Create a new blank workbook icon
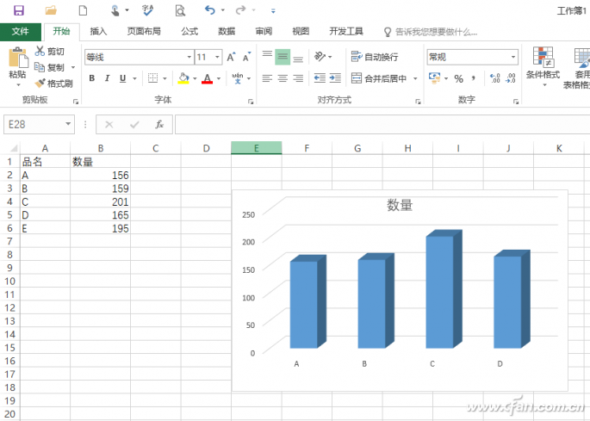The height and width of the screenshot is (421, 590). pos(83,10)
